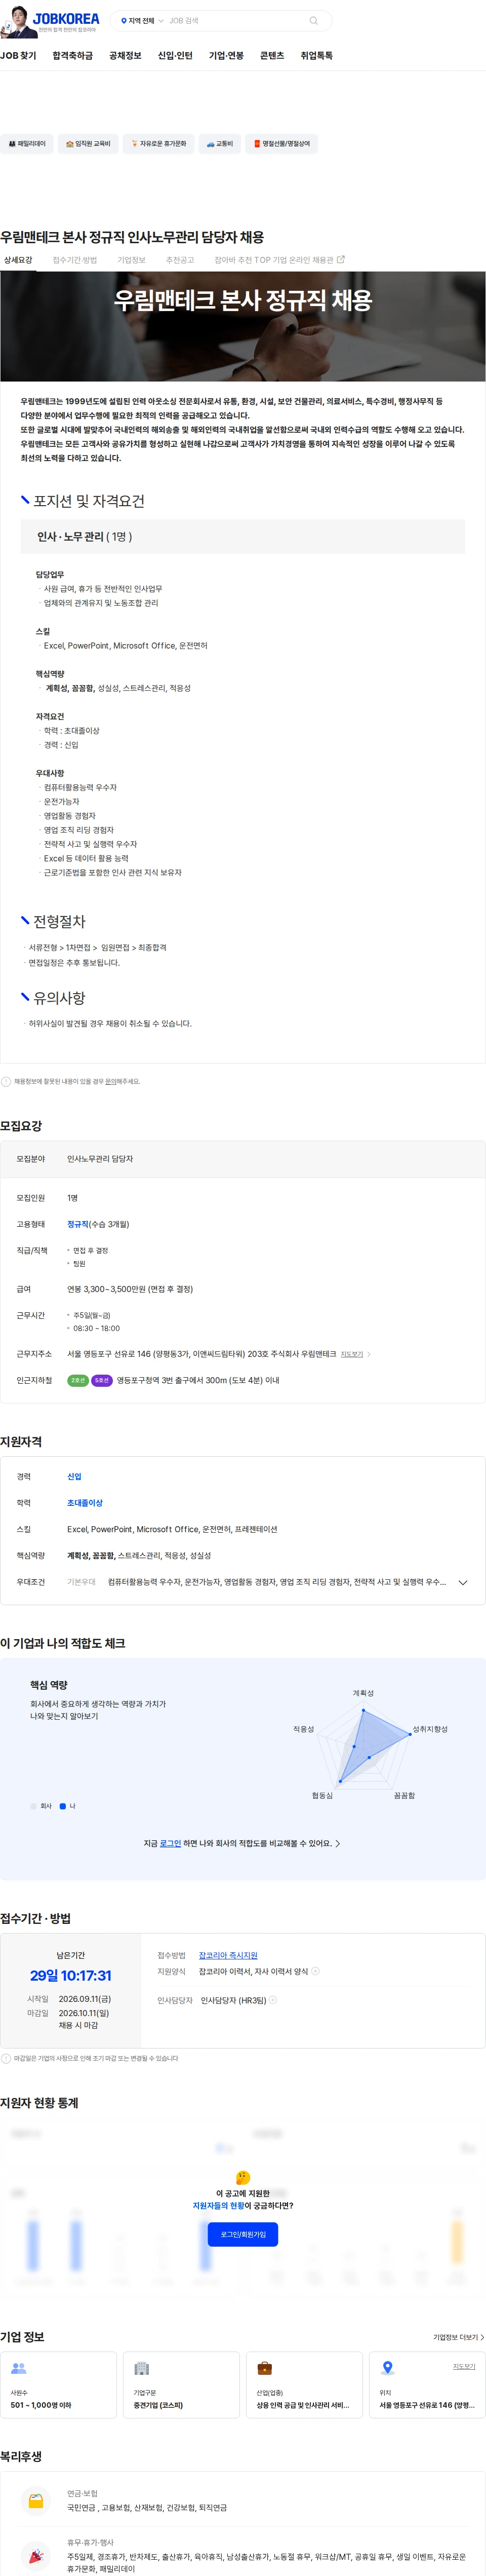Click the 초대졸이상 education link
486x2576 pixels.
click(x=85, y=1503)
